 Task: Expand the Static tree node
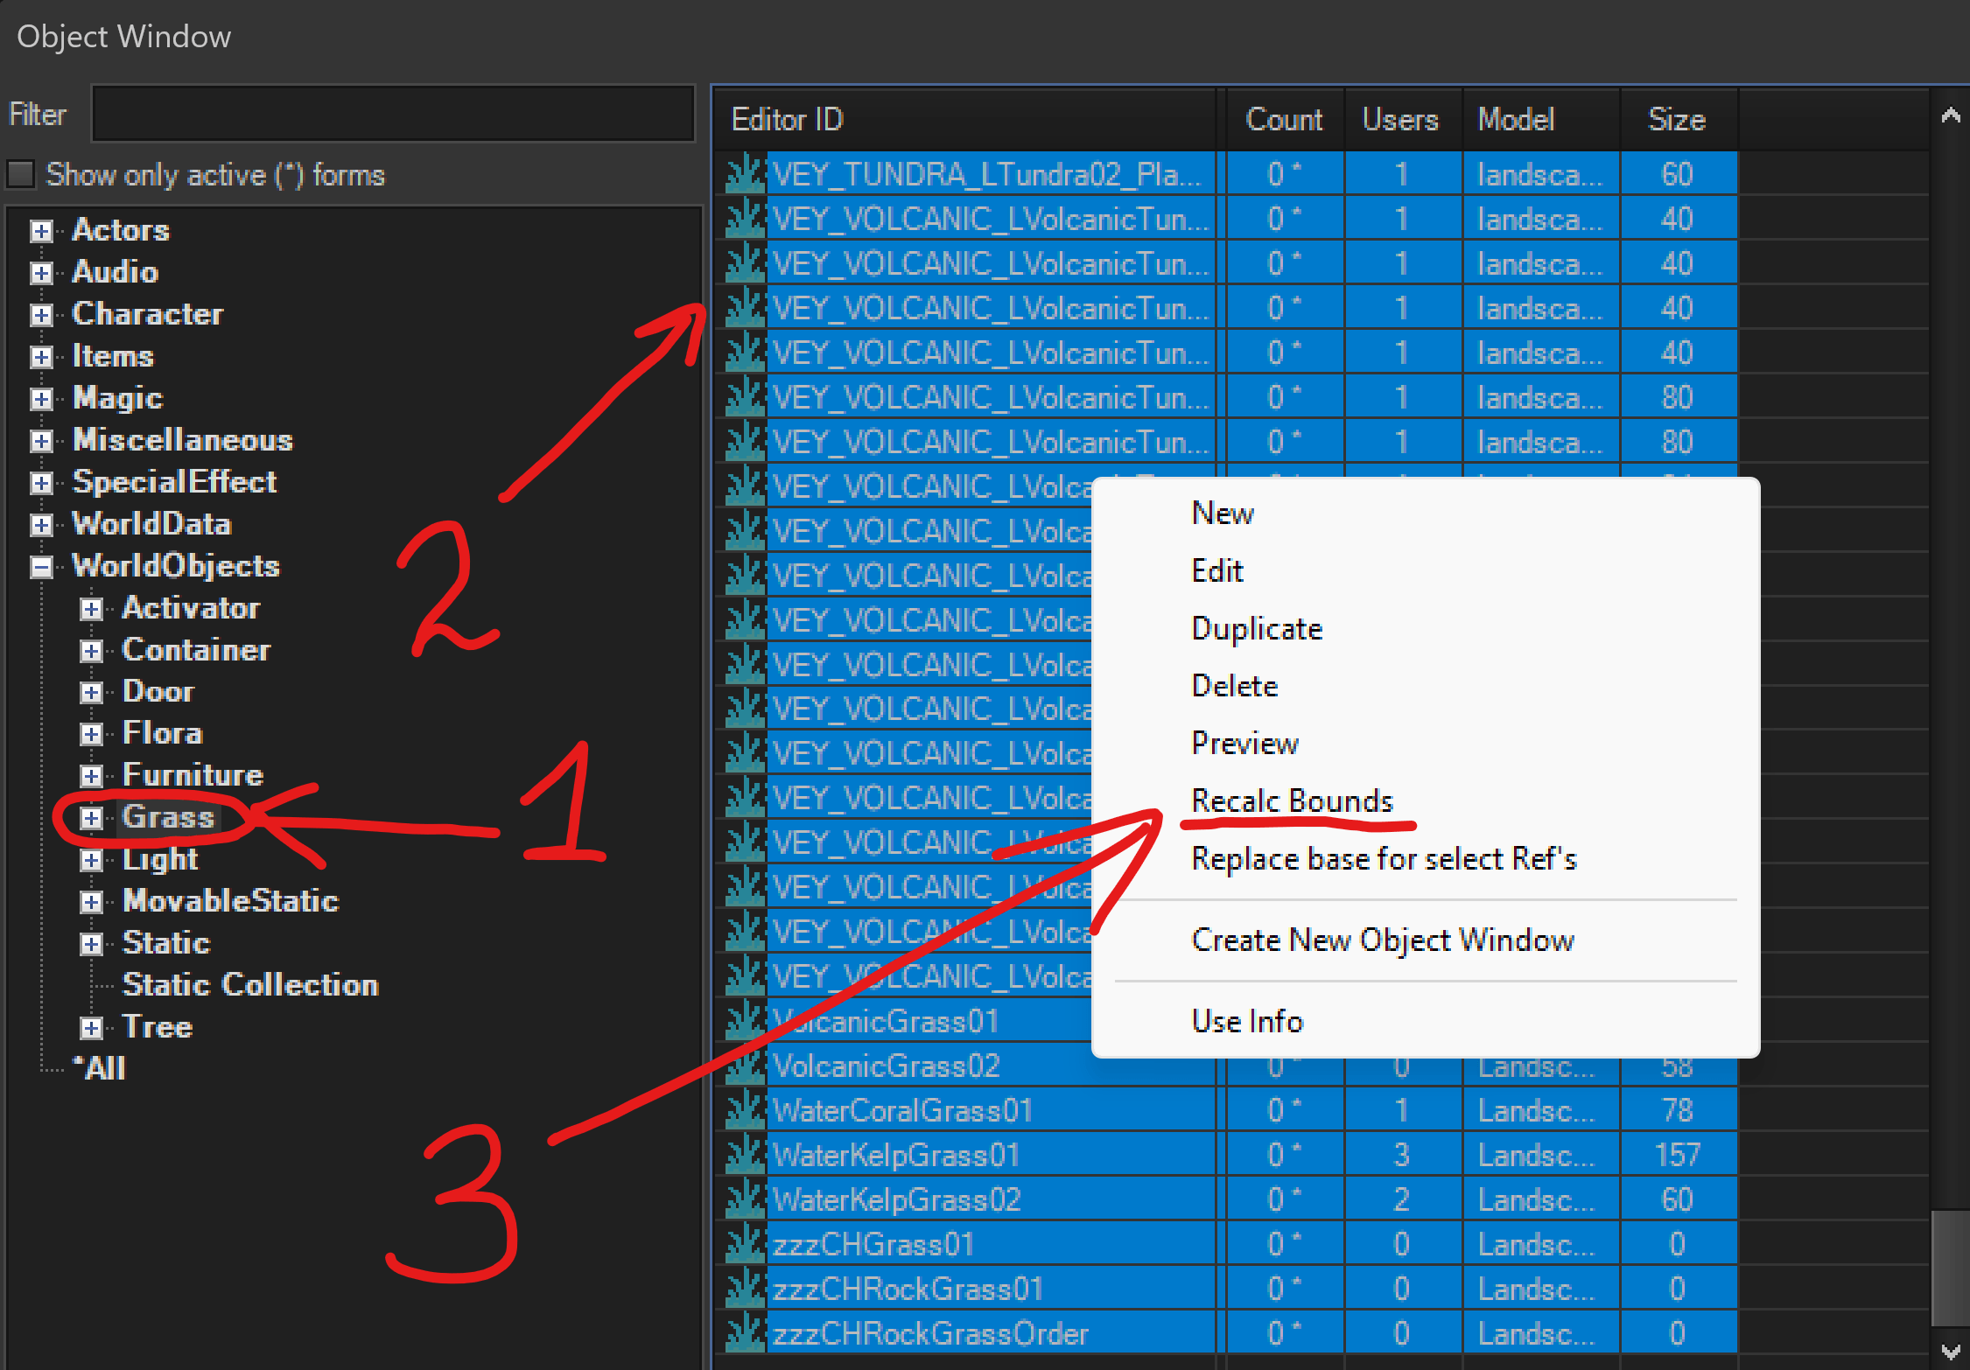tap(91, 944)
